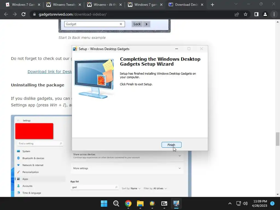The width and height of the screenshot is (280, 210).
Task: Click the Desktop Gadgets setup taskbar icon
Action: point(176,203)
